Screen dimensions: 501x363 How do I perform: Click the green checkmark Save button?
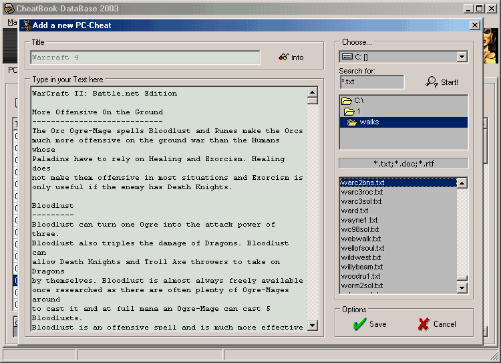click(369, 324)
